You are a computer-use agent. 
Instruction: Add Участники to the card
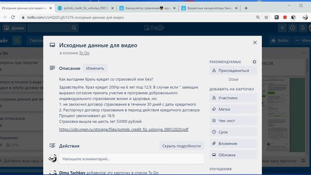(x=233, y=98)
